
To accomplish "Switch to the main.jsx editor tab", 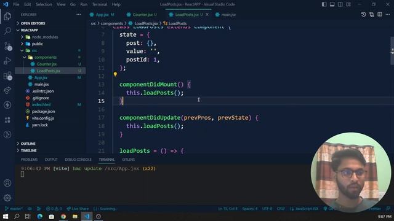I will coord(226,15).
